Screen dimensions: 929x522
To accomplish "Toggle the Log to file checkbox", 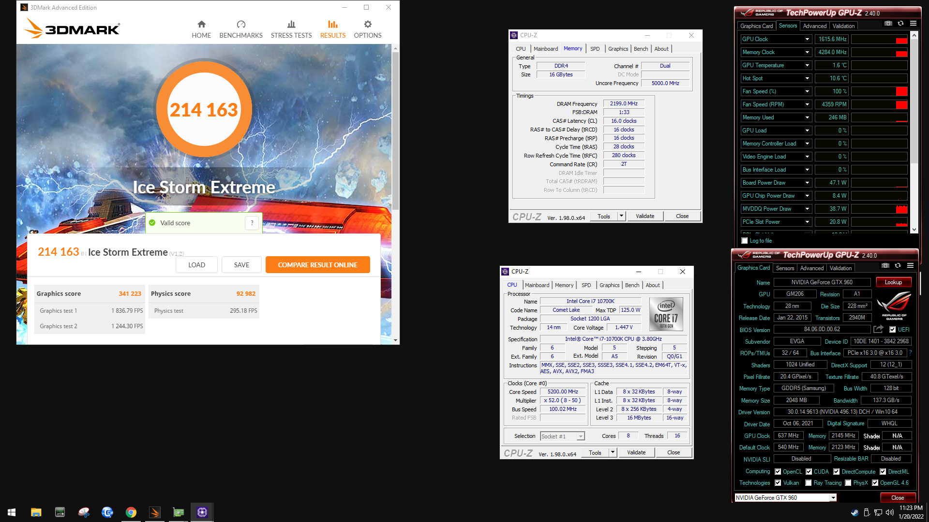I will pos(745,241).
